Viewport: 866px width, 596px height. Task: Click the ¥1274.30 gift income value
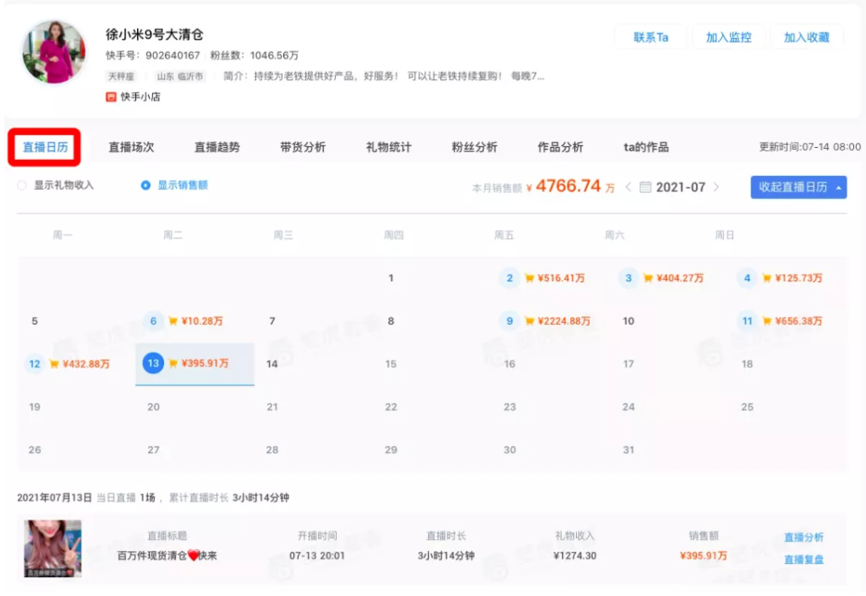pyautogui.click(x=575, y=556)
